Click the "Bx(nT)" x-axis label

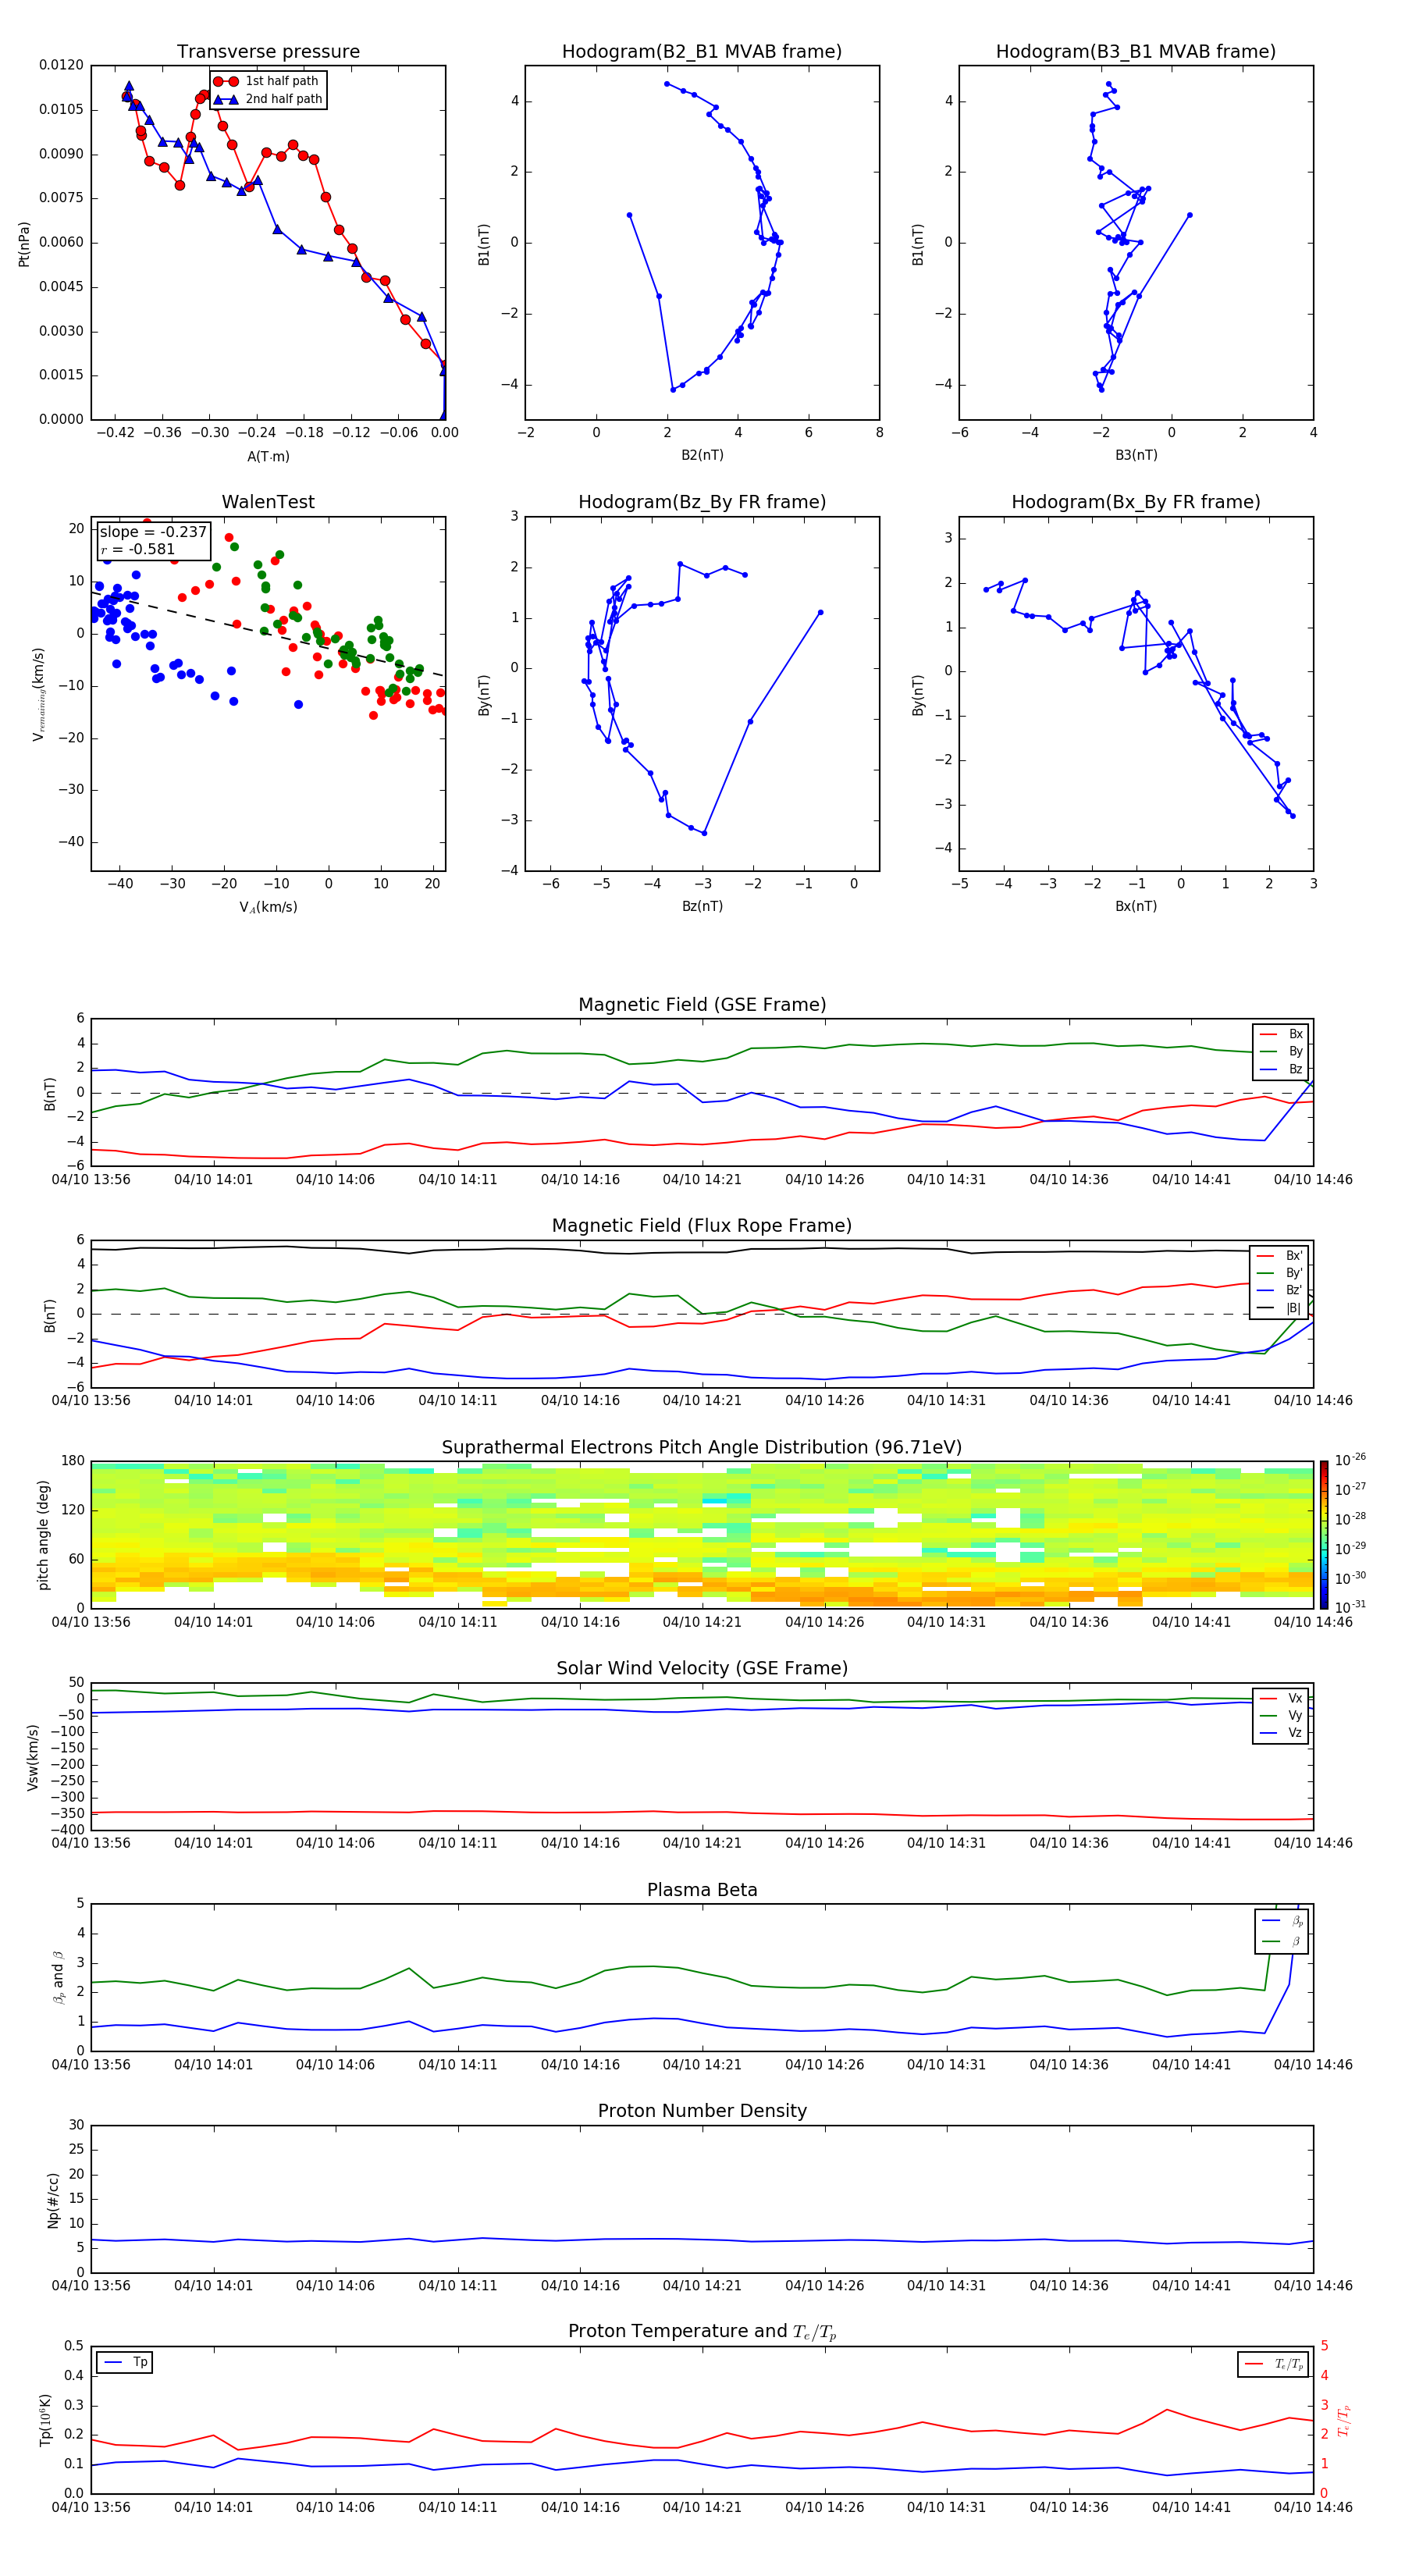[1136, 906]
